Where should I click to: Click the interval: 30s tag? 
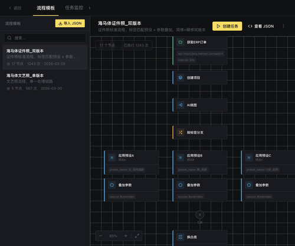click(x=186, y=60)
